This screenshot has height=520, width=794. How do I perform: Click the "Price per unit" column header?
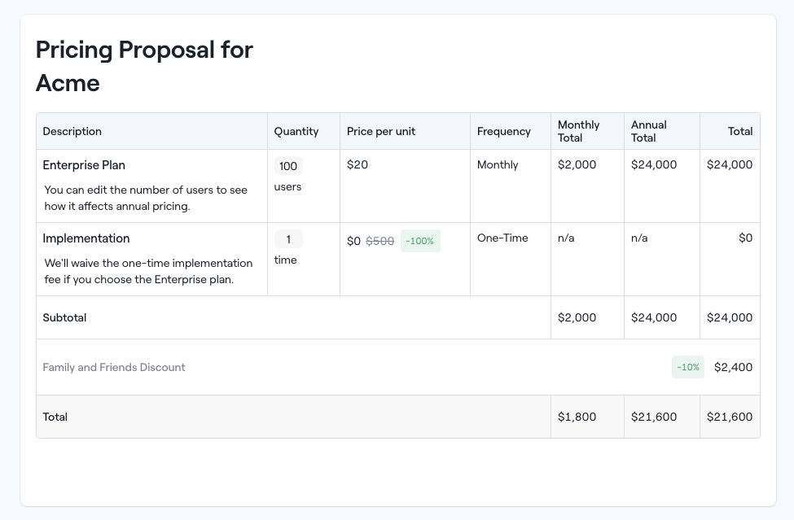click(379, 131)
